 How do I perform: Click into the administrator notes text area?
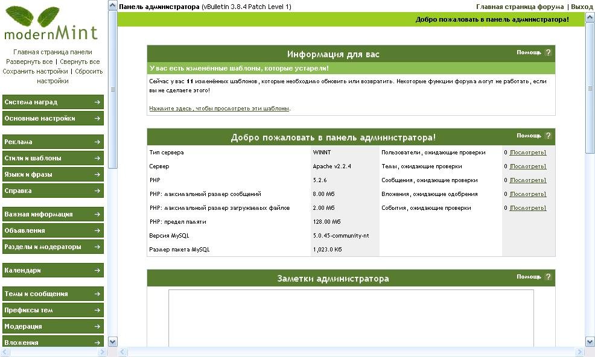click(x=351, y=318)
